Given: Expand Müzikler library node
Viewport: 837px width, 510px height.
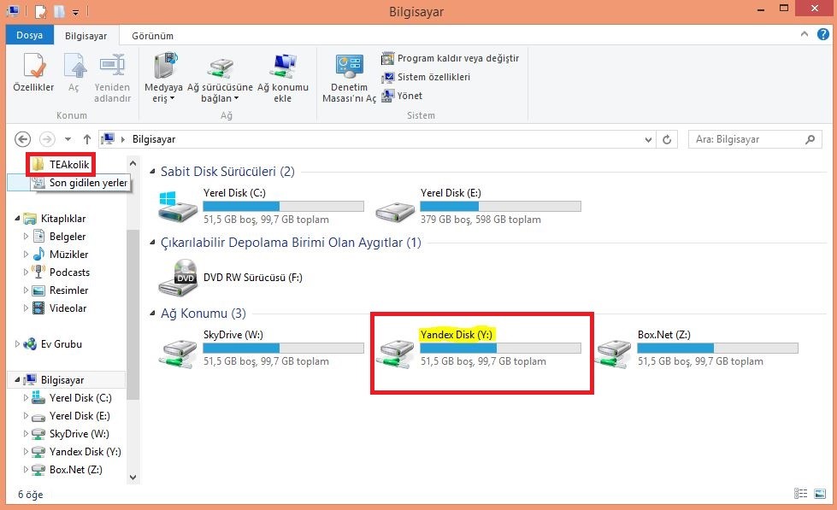Looking at the screenshot, I should 26,254.
